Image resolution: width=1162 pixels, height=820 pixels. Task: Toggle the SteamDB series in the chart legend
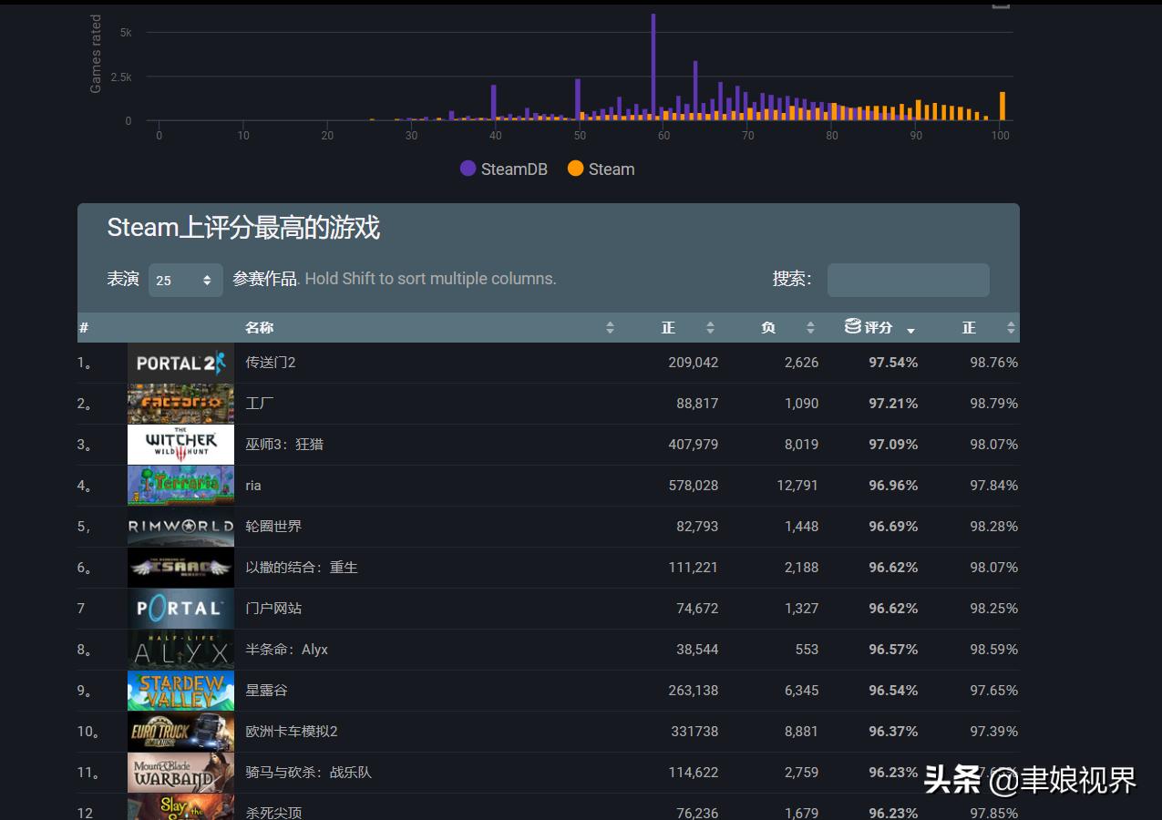(x=503, y=169)
